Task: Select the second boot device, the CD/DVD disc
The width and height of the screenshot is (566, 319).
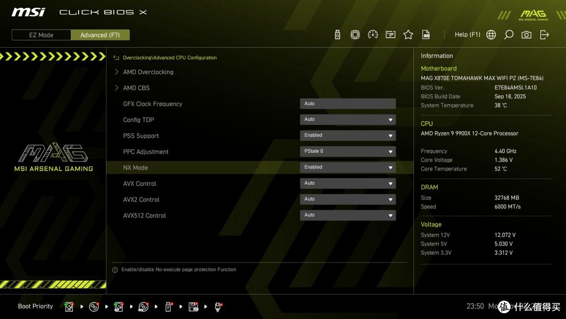Action: click(94, 307)
